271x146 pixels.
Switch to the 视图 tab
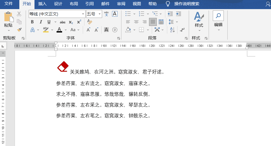click(x=137, y=4)
